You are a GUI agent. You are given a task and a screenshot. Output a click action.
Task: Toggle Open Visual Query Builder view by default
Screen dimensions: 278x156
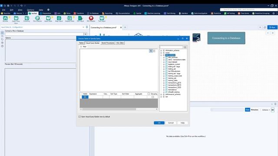point(79,117)
